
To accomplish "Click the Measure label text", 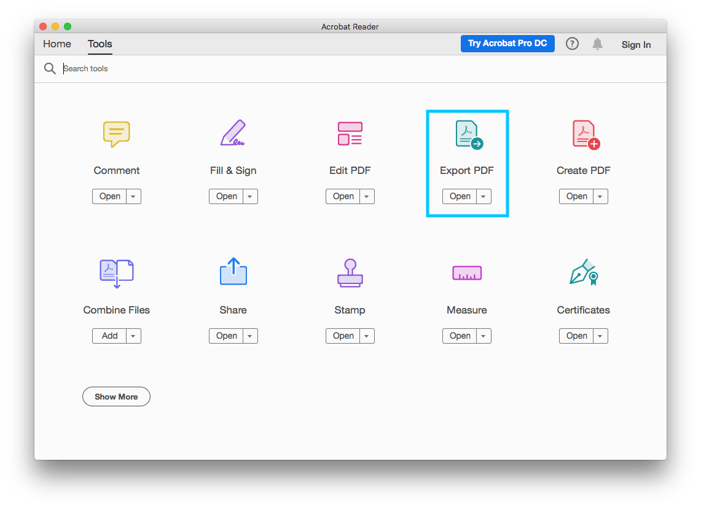I will [x=467, y=310].
